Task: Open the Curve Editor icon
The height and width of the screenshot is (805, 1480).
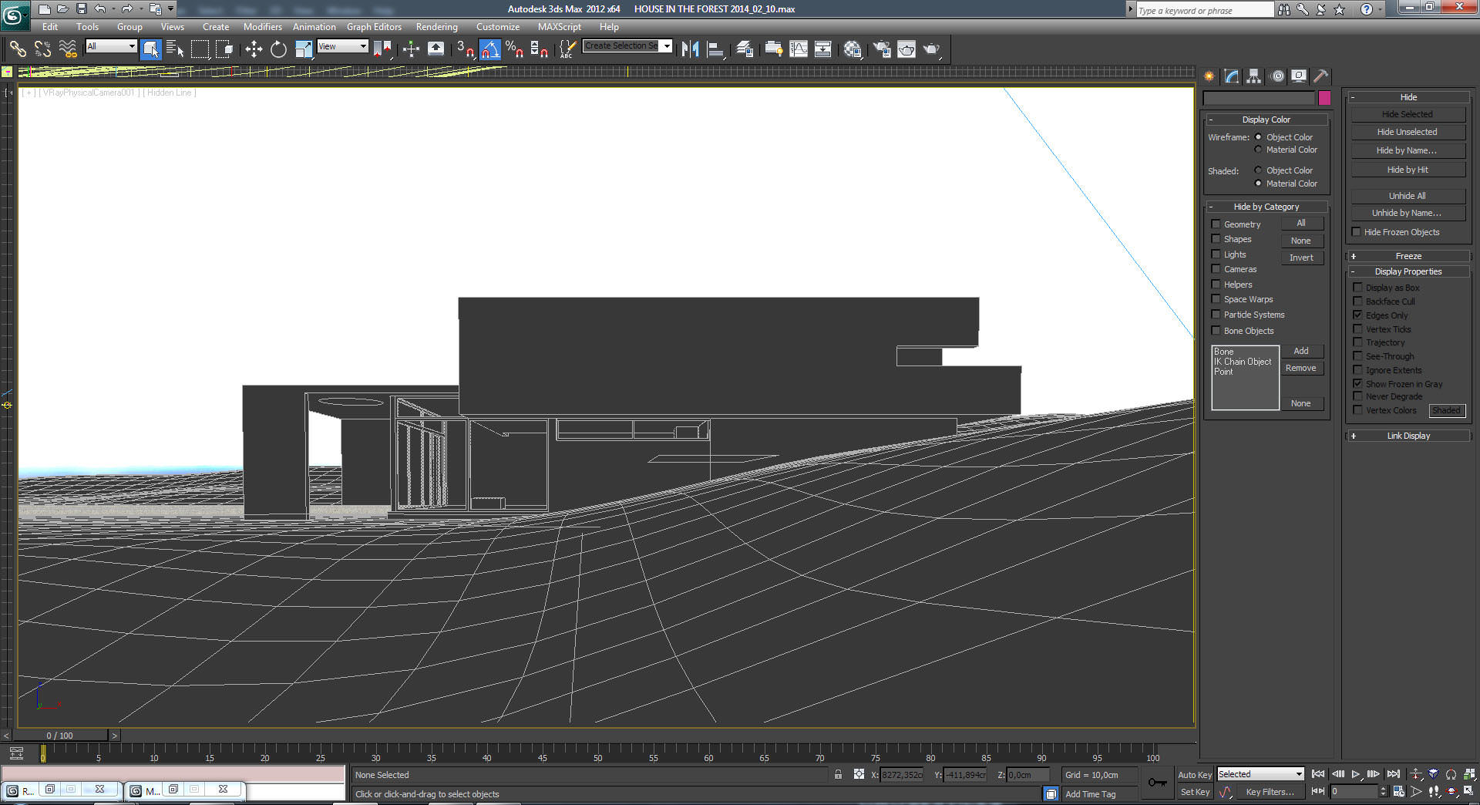Action: 799,49
